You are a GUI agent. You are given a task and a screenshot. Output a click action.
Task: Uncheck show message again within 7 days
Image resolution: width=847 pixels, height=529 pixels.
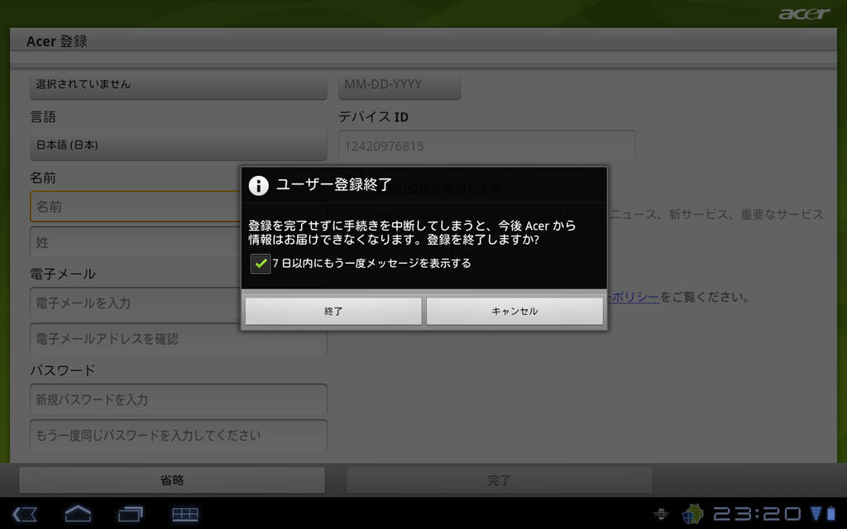click(x=261, y=264)
